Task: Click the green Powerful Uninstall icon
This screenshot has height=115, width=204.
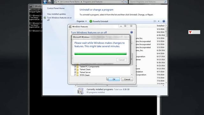Action: click(91, 21)
